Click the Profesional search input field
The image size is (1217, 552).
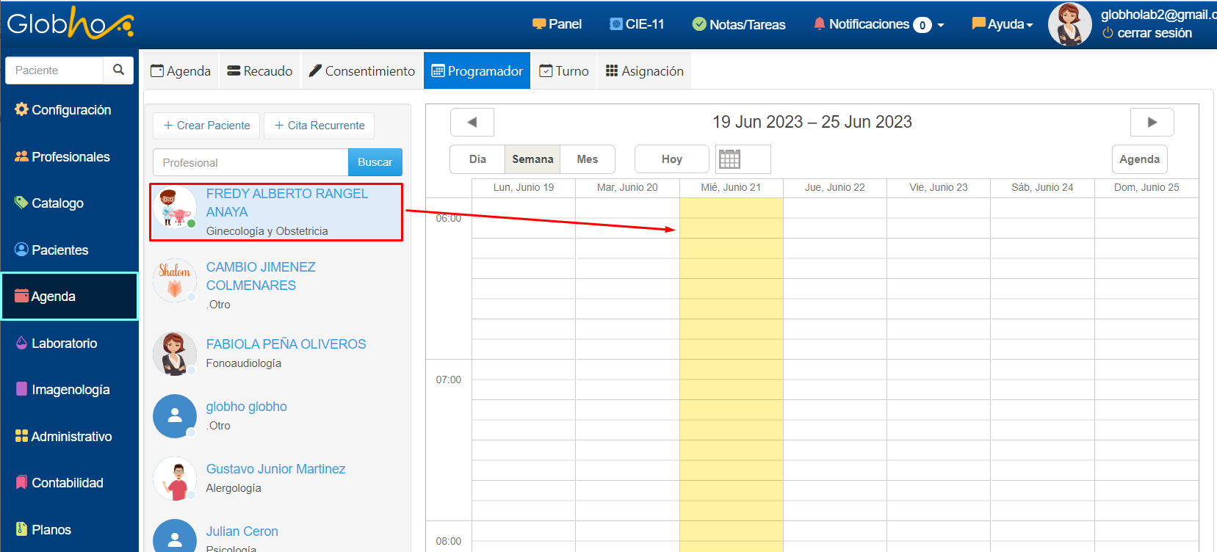tap(250, 162)
